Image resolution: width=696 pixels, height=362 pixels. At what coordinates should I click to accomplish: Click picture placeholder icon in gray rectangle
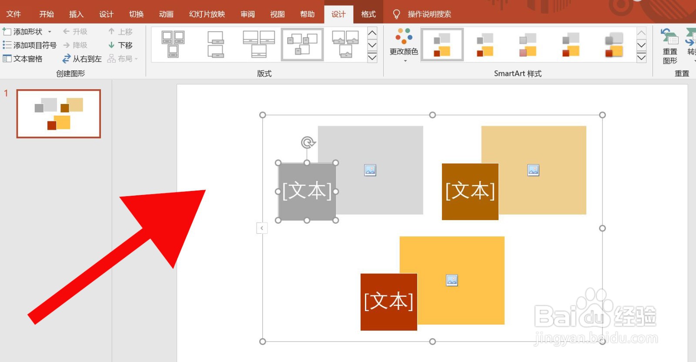tap(370, 170)
